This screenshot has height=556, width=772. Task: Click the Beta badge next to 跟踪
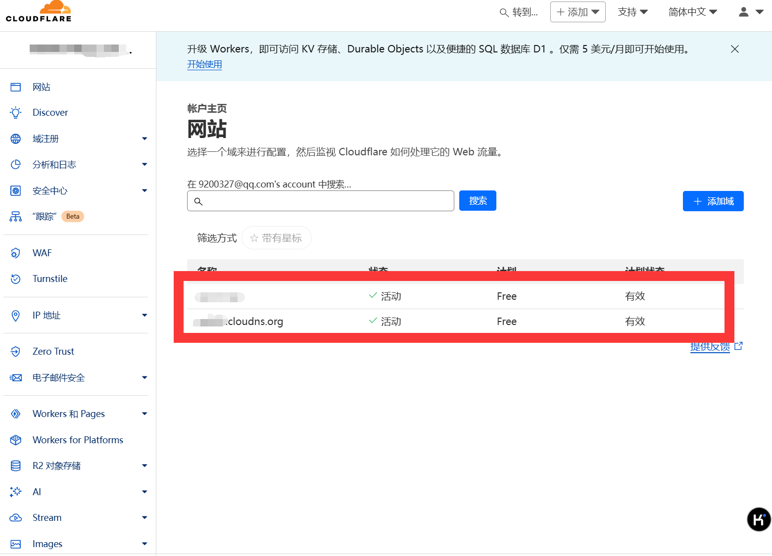(73, 217)
